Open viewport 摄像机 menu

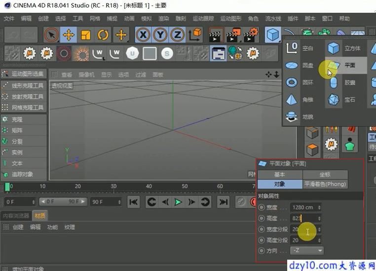[86, 75]
